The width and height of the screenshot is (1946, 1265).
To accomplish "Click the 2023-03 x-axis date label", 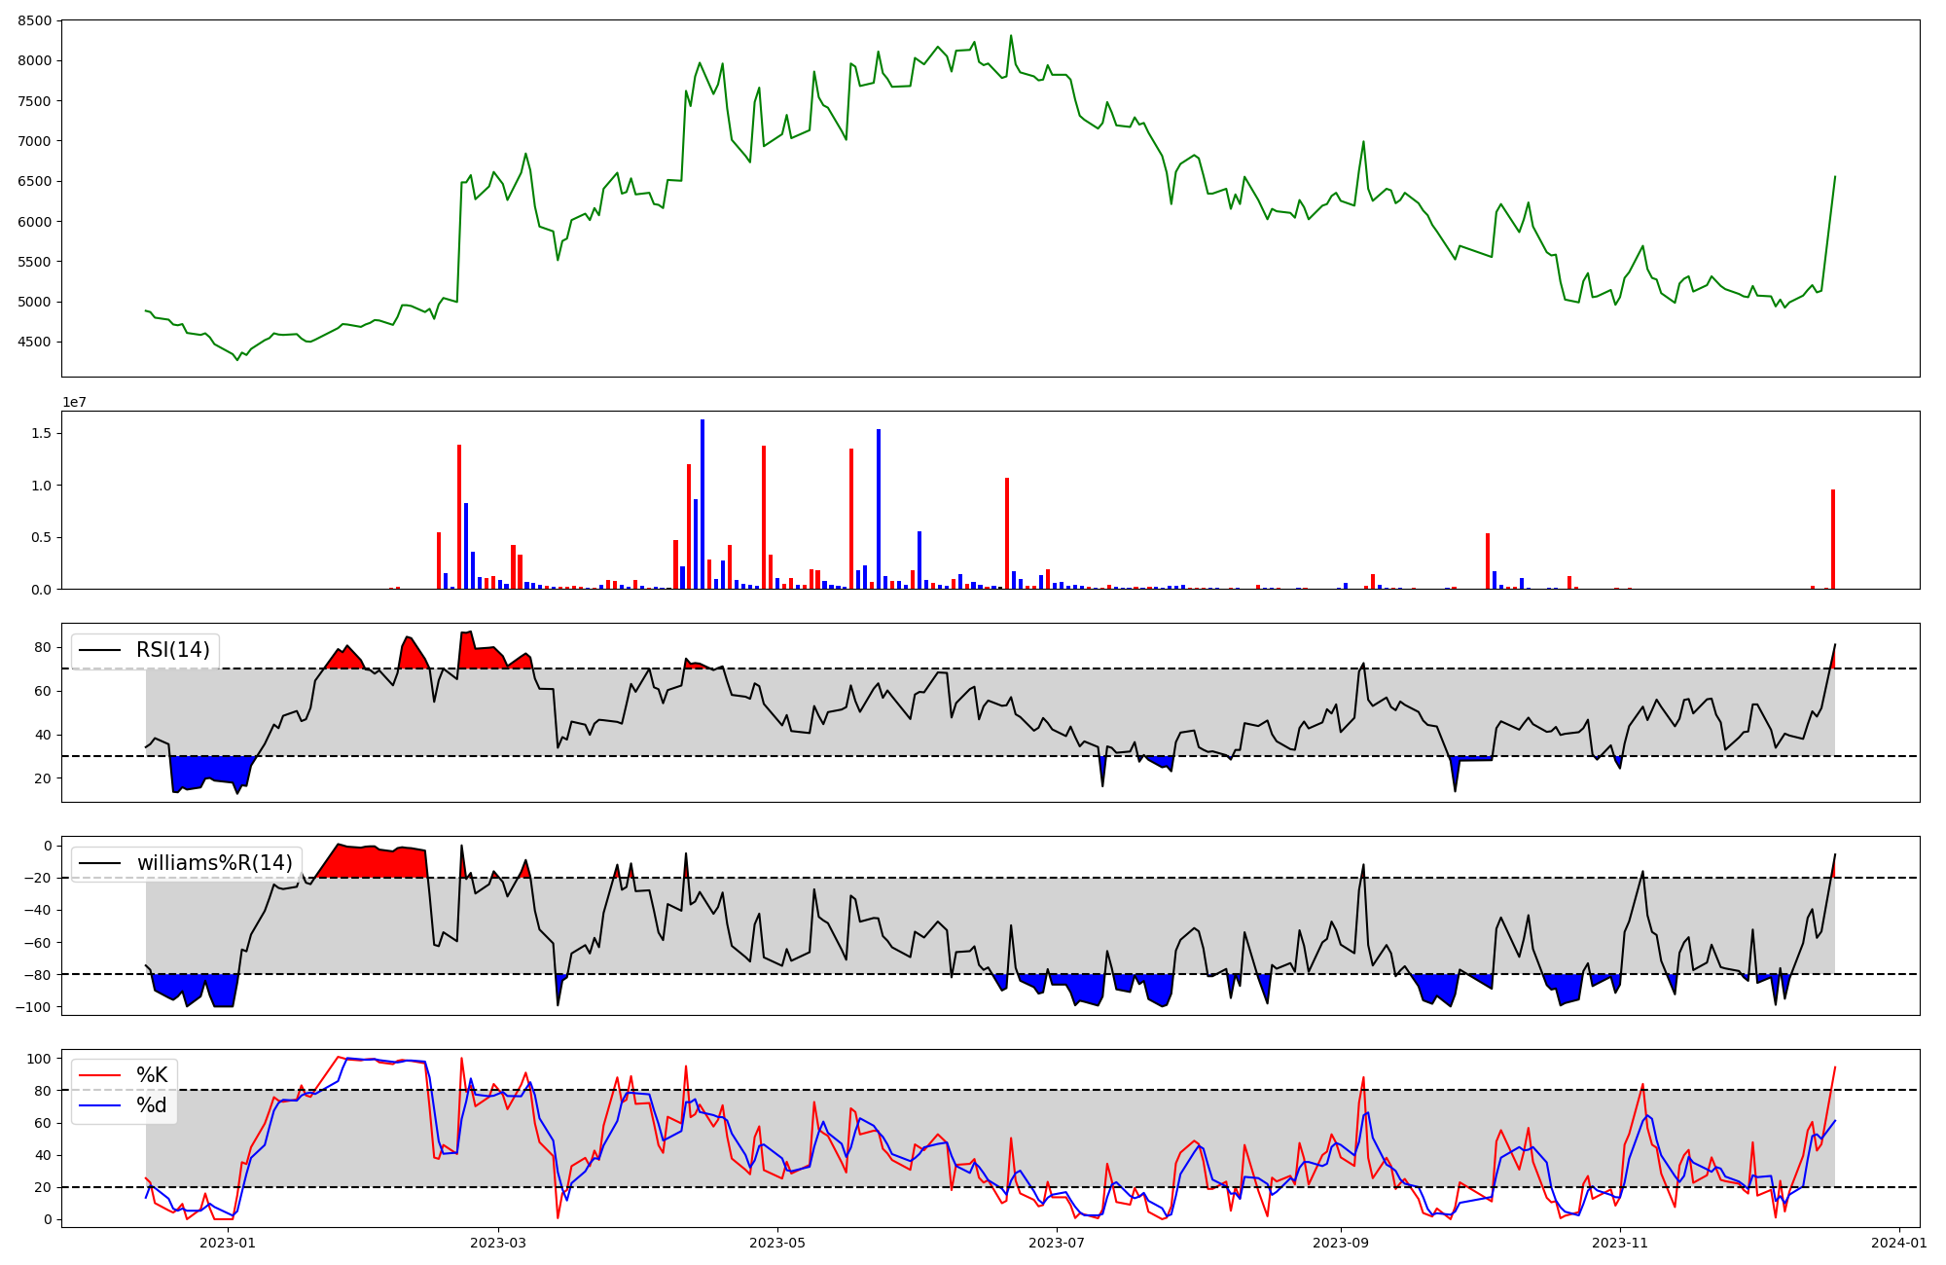I will 498,1243.
